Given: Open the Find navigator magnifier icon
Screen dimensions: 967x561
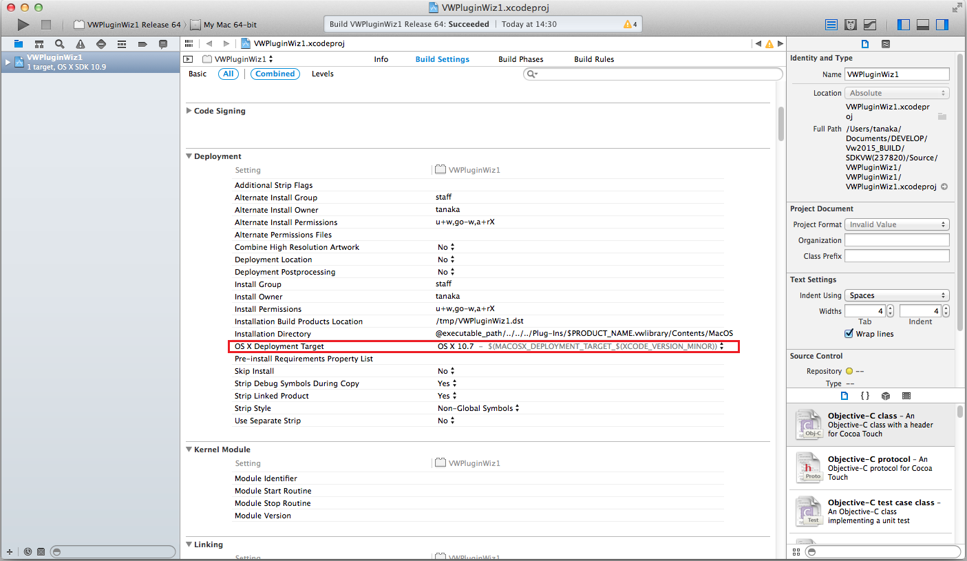Looking at the screenshot, I should 60,43.
